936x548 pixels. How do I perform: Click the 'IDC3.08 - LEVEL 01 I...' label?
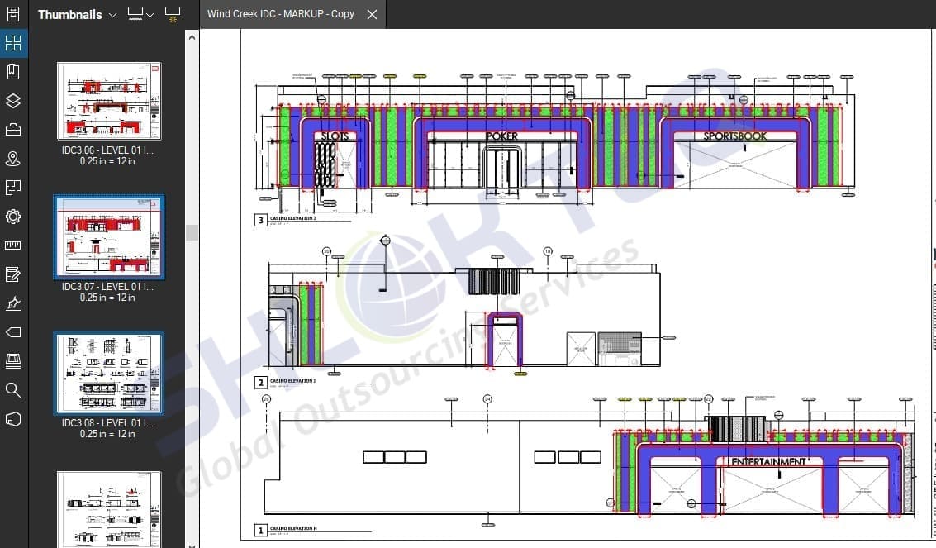[107, 422]
